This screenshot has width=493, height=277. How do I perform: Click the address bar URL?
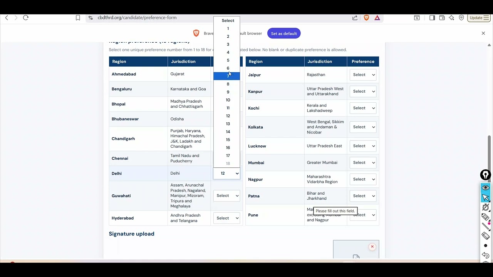(x=137, y=18)
